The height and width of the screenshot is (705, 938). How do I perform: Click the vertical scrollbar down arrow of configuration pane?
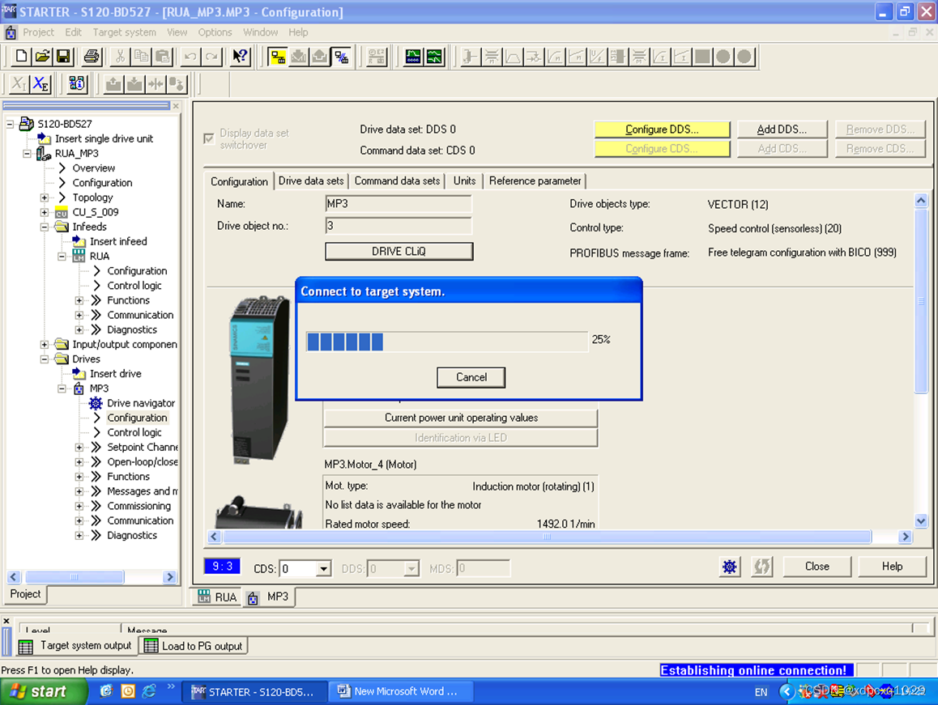[x=921, y=520]
